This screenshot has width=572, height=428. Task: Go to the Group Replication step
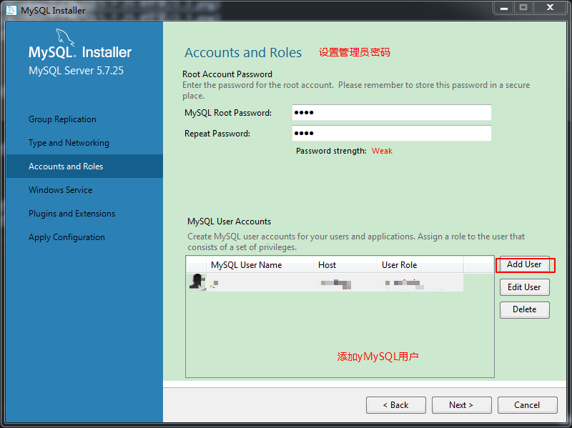pos(62,119)
